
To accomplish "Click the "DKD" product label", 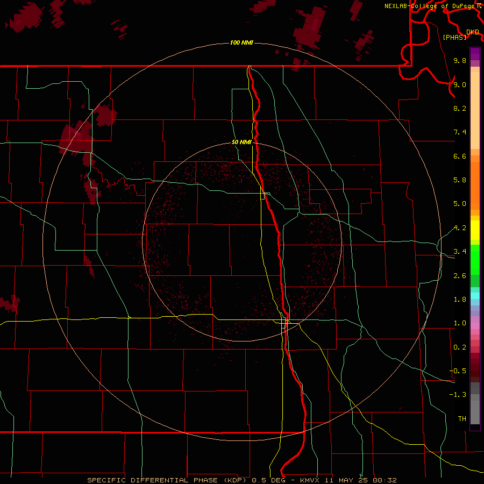I will click(473, 32).
